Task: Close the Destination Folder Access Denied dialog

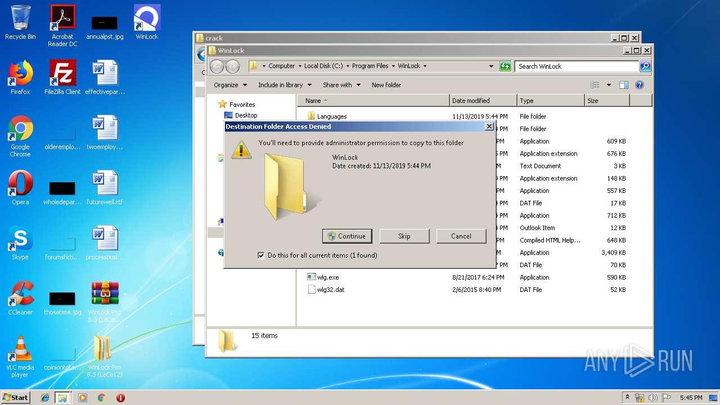Action: (489, 127)
